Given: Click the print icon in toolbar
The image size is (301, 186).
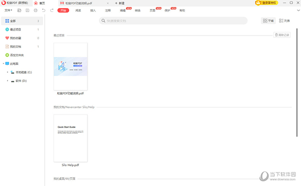Looking at the screenshot, I should click(x=36, y=10).
